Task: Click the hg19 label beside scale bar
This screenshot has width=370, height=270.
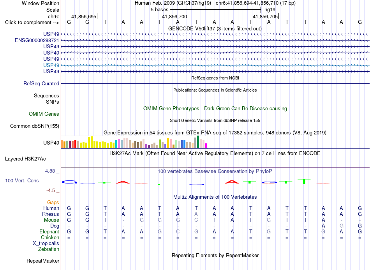Action: (270, 10)
